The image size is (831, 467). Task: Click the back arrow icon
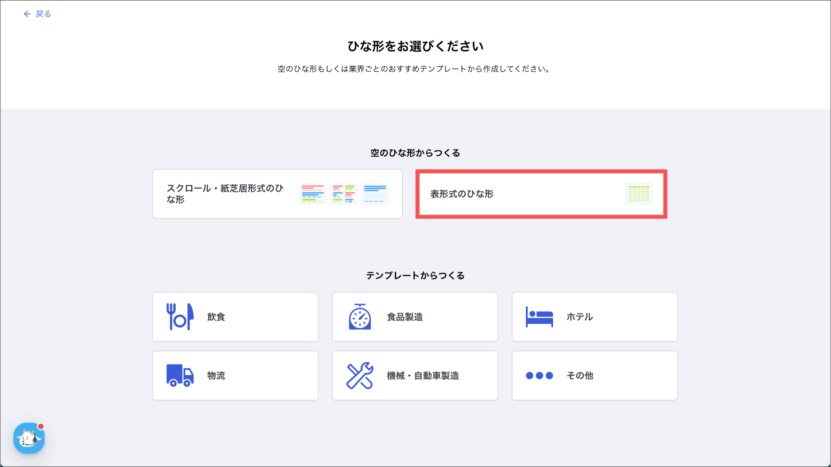coord(27,14)
